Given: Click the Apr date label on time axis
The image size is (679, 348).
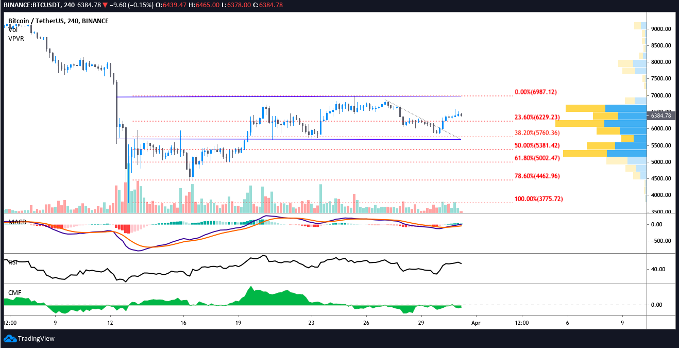Looking at the screenshot, I should [476, 323].
